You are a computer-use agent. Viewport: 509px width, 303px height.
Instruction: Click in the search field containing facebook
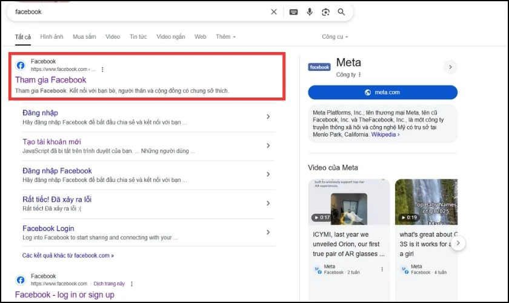coord(139,12)
